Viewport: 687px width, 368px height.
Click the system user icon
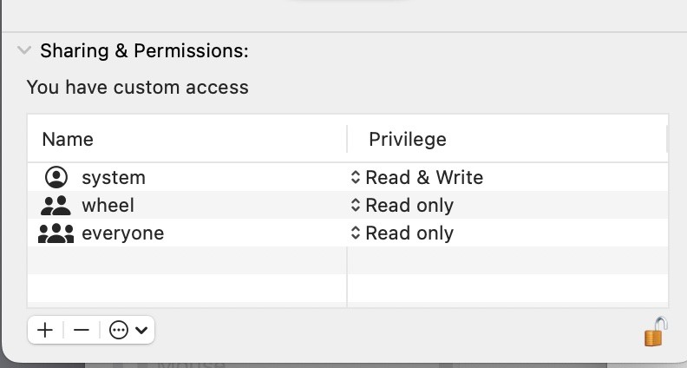pos(56,177)
